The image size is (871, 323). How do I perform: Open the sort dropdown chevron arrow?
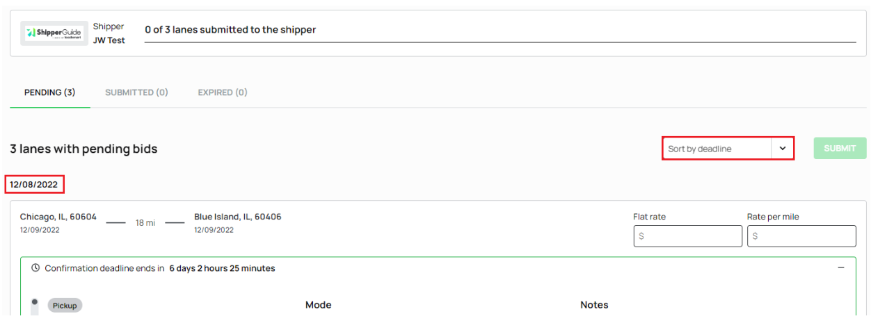[x=782, y=149]
